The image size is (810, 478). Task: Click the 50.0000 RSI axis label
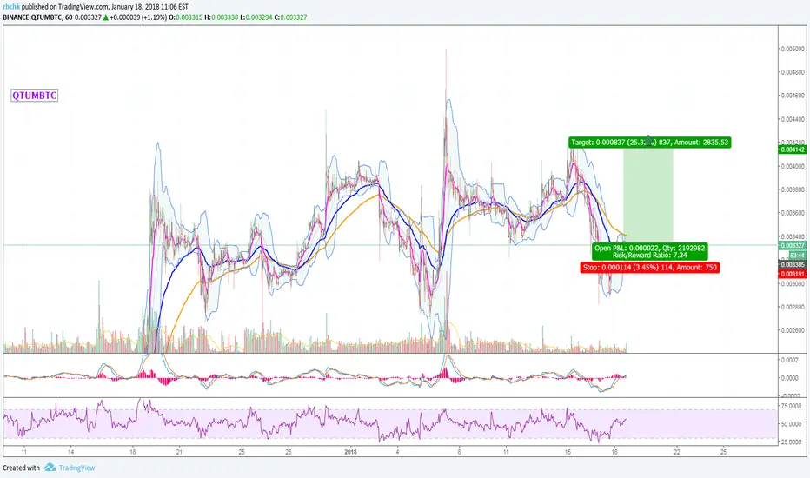point(791,424)
